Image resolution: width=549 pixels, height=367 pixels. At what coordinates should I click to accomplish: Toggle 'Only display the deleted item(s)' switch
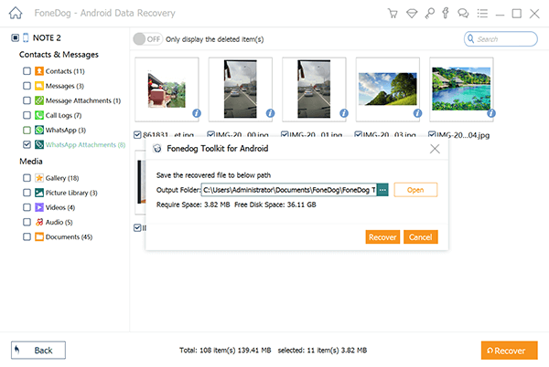pos(147,38)
